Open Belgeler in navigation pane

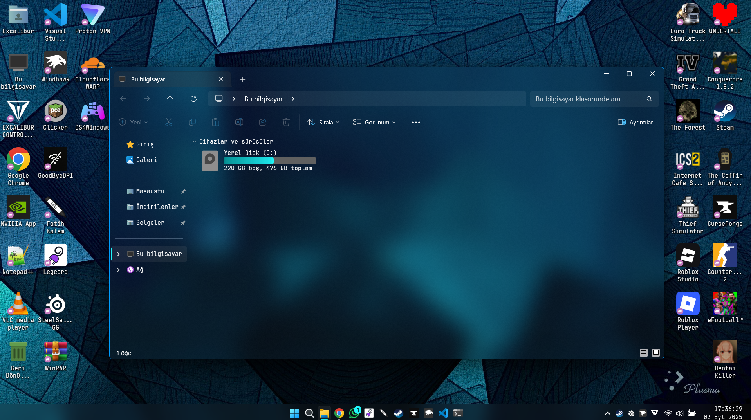(146, 222)
